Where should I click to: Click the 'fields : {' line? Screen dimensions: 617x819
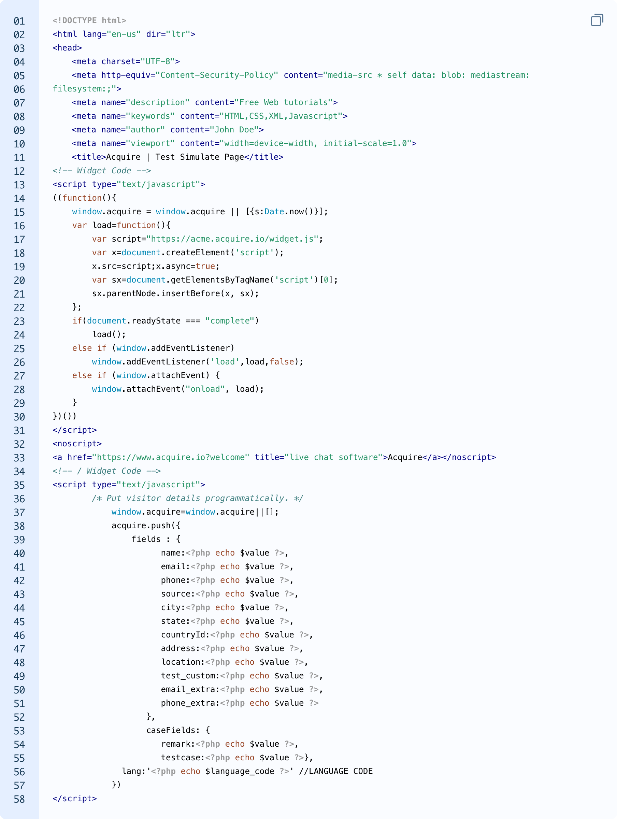pyautogui.click(x=156, y=540)
